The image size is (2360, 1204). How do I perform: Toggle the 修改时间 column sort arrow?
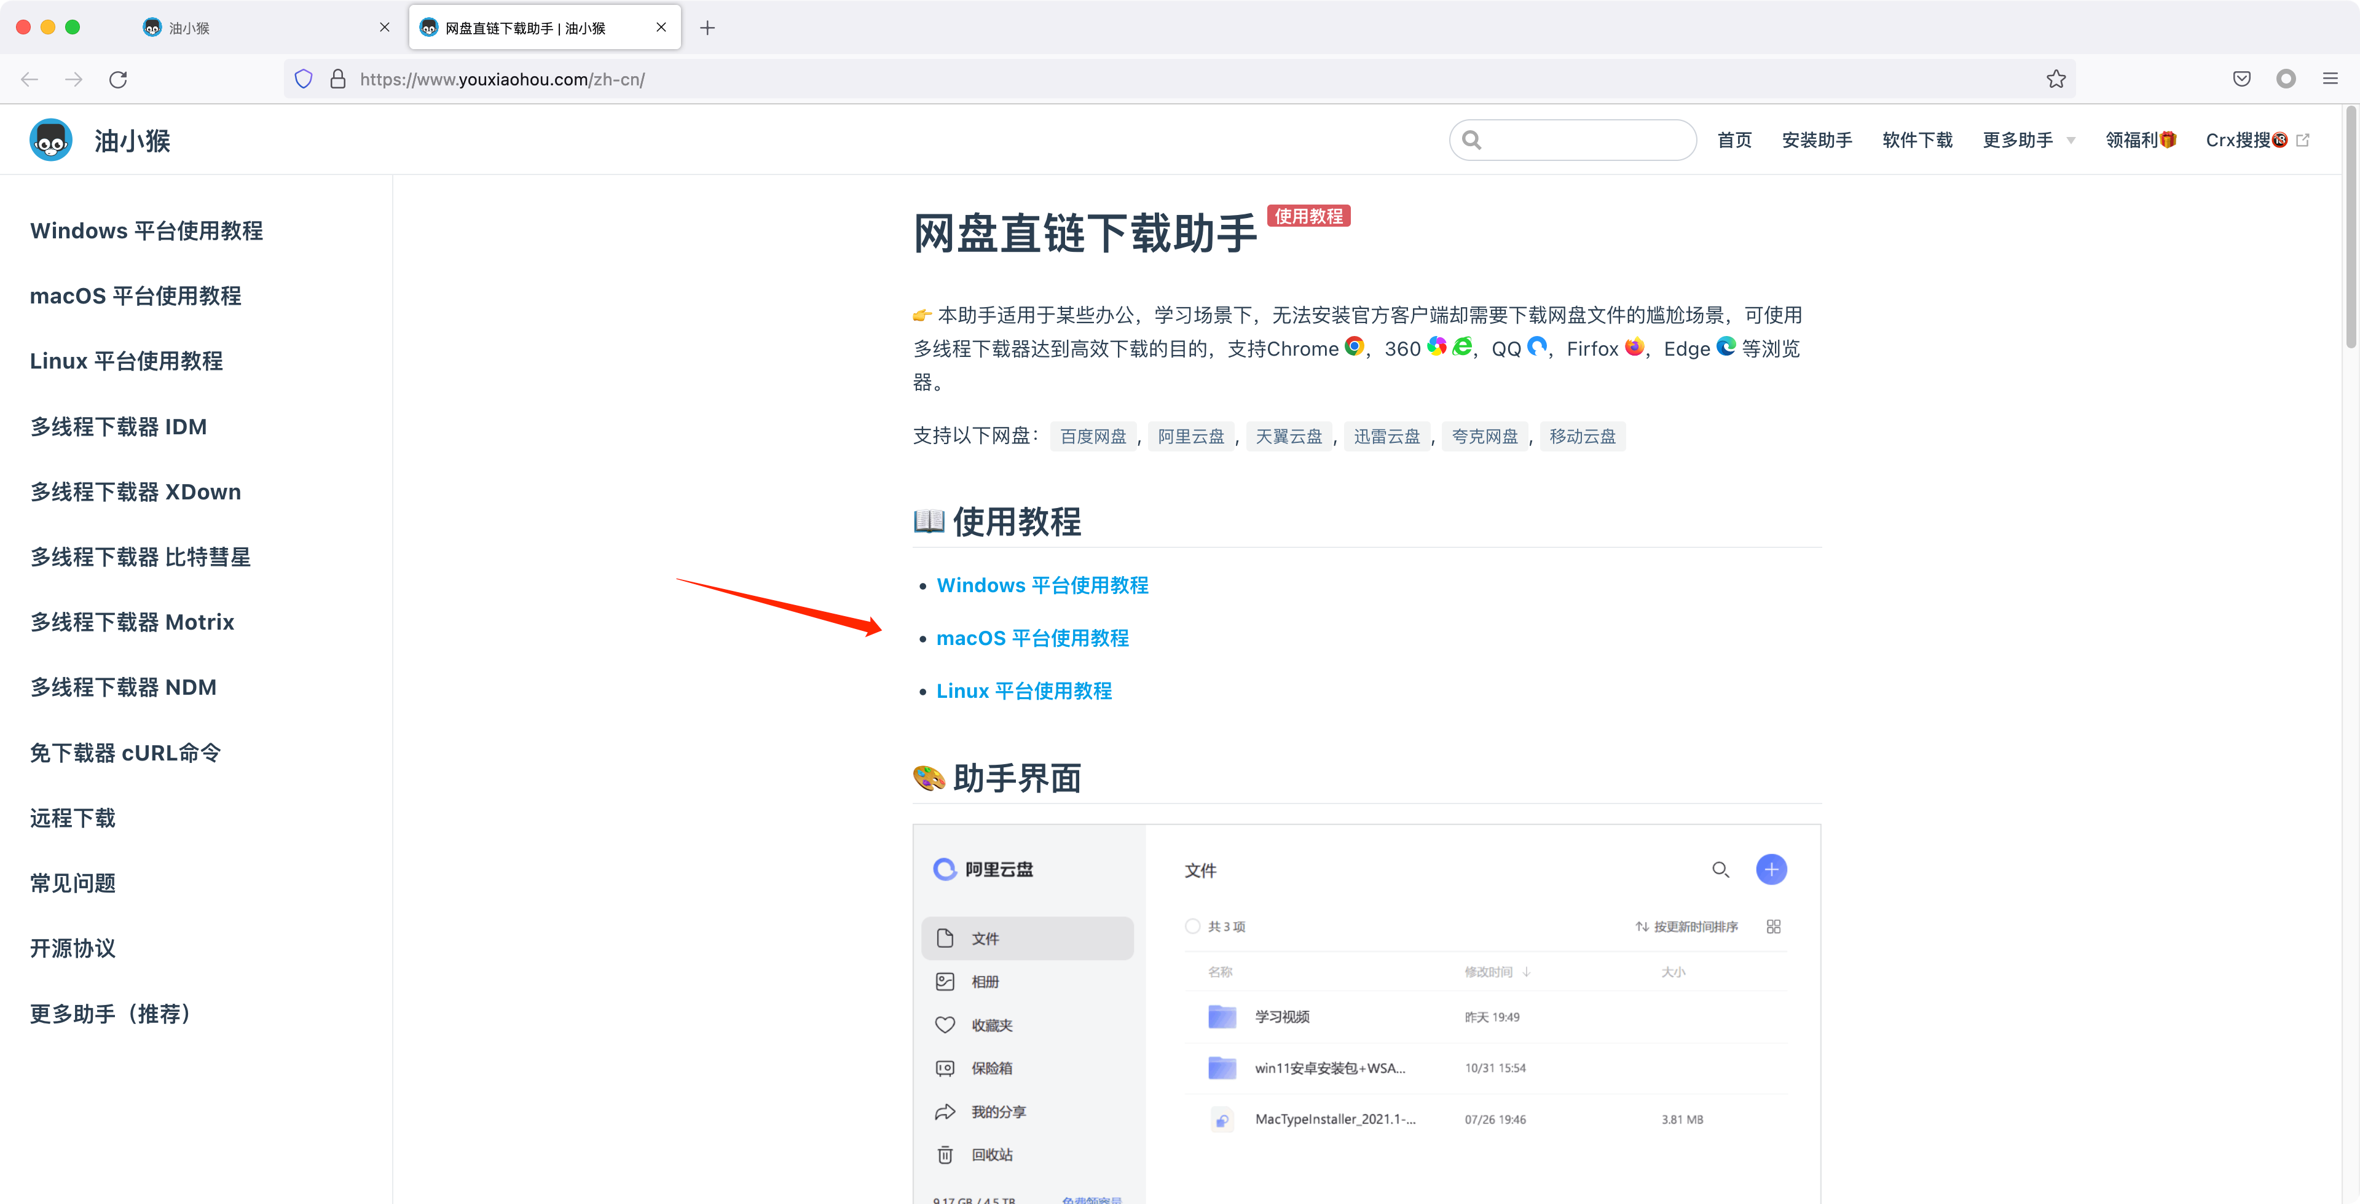pyautogui.click(x=1526, y=972)
